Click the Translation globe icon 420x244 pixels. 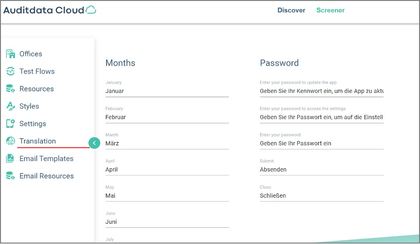(11, 141)
